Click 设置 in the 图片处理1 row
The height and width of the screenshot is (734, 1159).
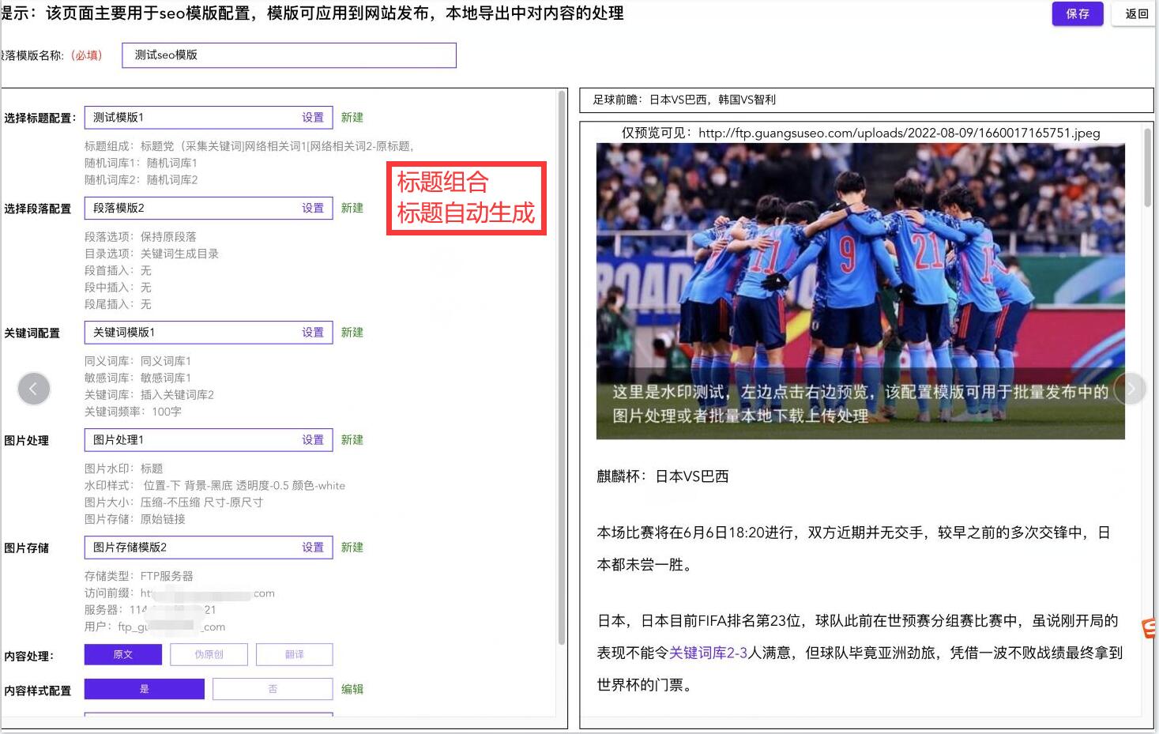click(313, 440)
